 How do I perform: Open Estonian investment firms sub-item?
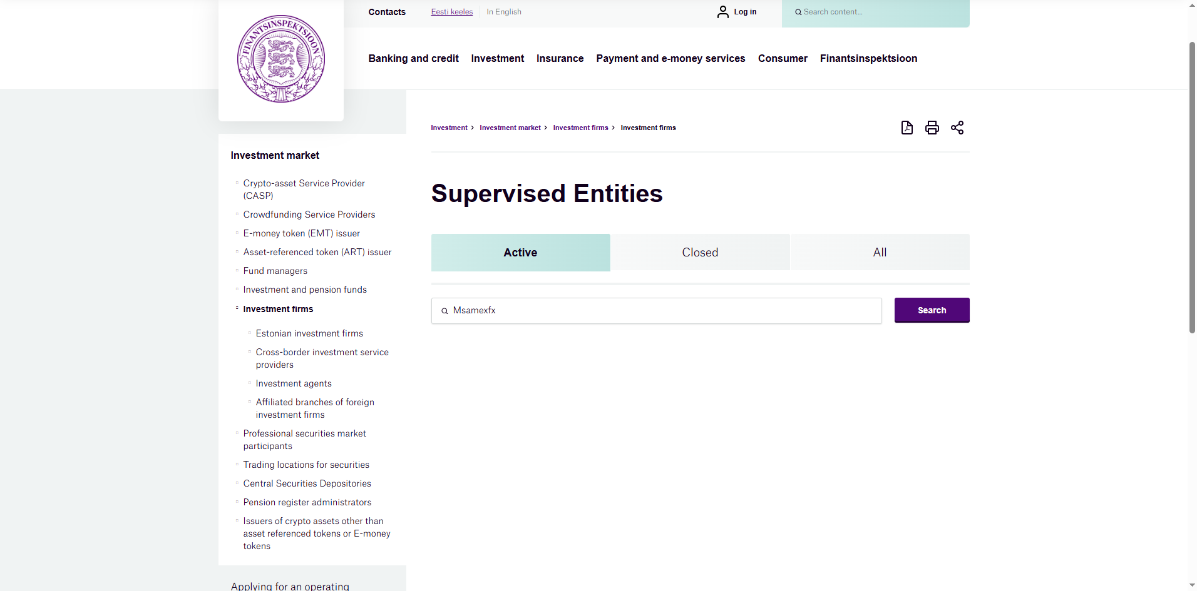pos(309,333)
